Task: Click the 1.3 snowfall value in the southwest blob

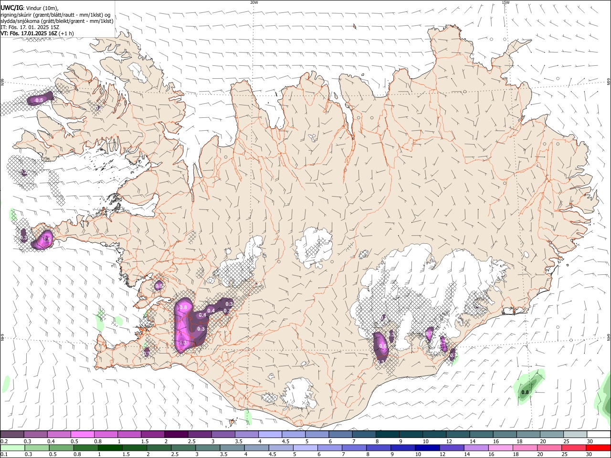Action: tap(182, 343)
